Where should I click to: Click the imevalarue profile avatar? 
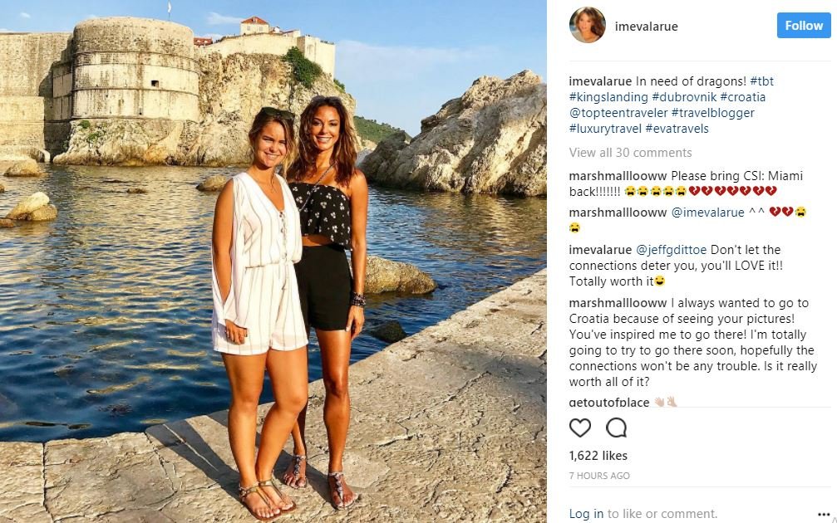coord(587,26)
